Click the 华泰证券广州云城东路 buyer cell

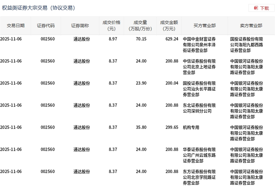pyautogui.click(x=199, y=155)
